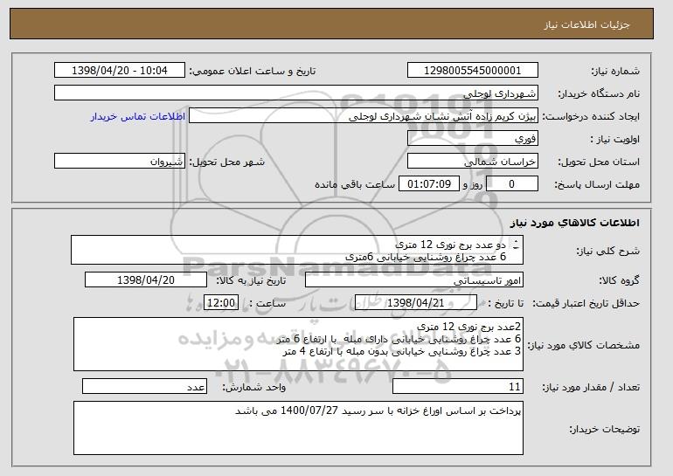The image size is (673, 476).
Task: Click the buyer organization name field
Action: 296,93
